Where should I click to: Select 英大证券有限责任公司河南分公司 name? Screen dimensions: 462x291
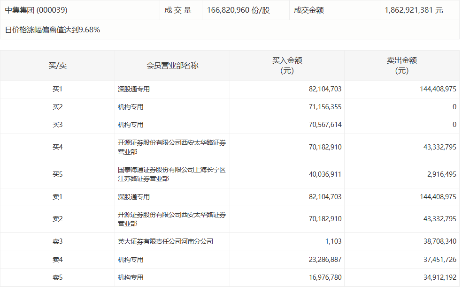(165, 242)
